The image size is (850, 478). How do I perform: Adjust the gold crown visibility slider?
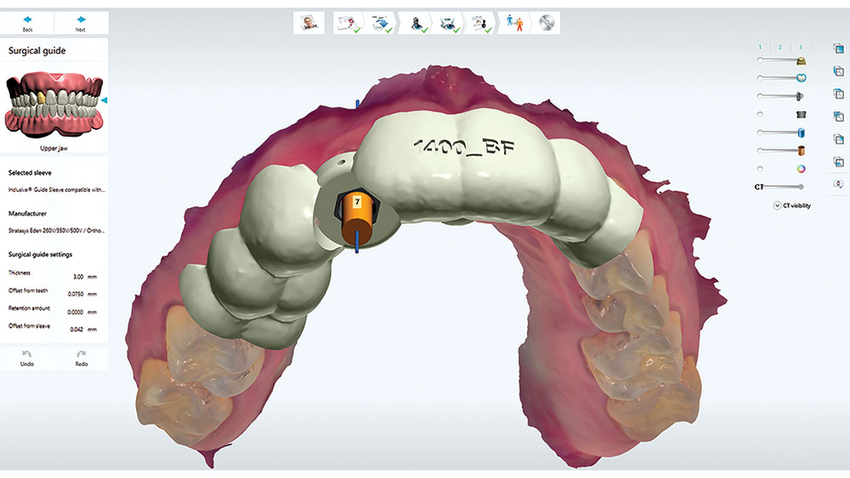pos(779,60)
